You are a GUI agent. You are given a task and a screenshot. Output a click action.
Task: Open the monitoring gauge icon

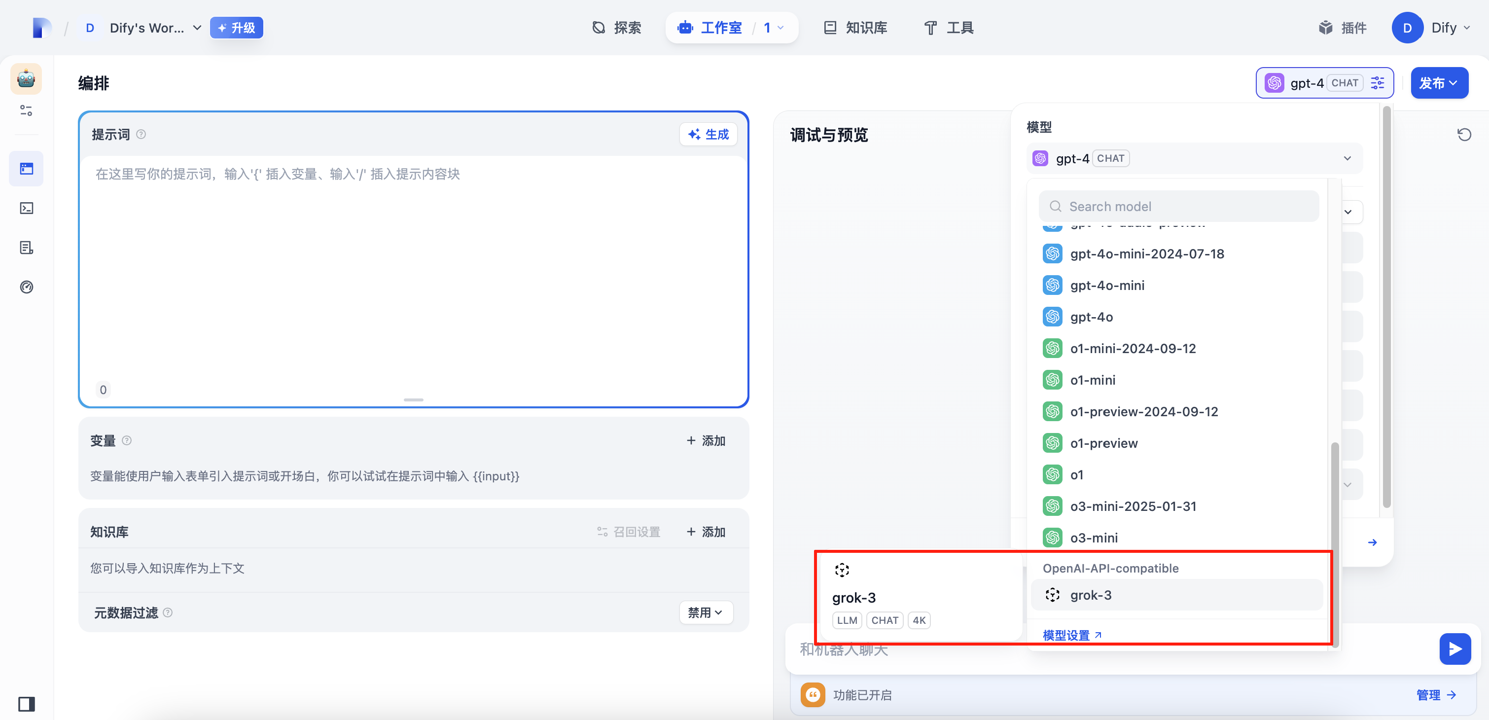pos(26,287)
